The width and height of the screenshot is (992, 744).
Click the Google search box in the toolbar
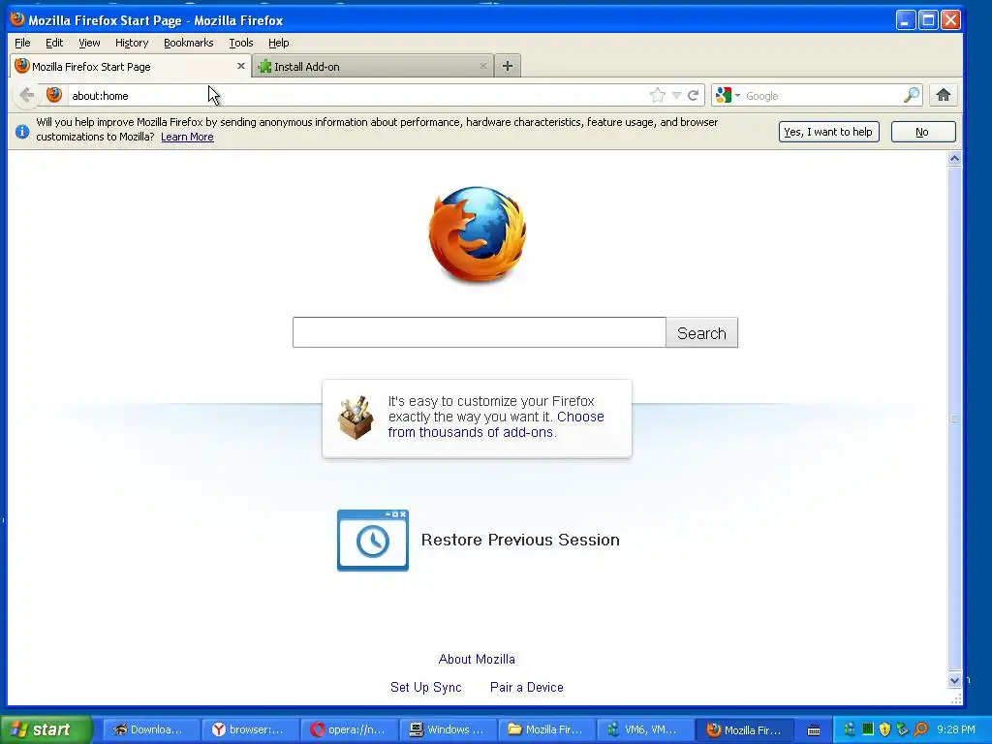tap(822, 96)
